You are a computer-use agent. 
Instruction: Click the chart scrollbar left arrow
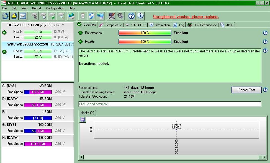tap(82, 157)
